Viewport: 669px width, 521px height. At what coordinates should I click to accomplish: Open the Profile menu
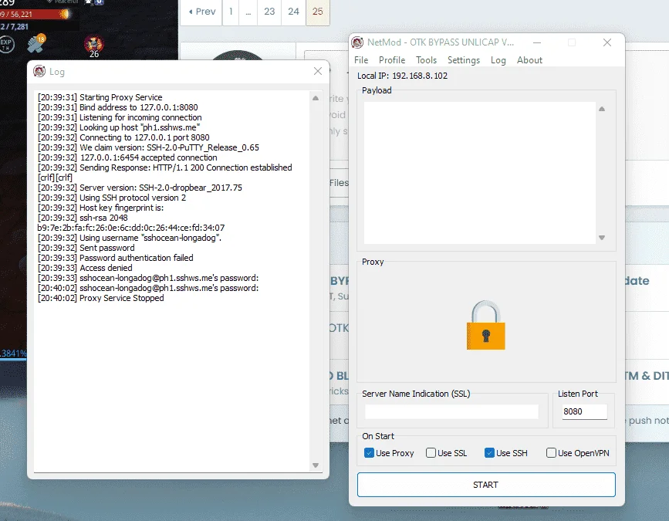click(x=392, y=60)
